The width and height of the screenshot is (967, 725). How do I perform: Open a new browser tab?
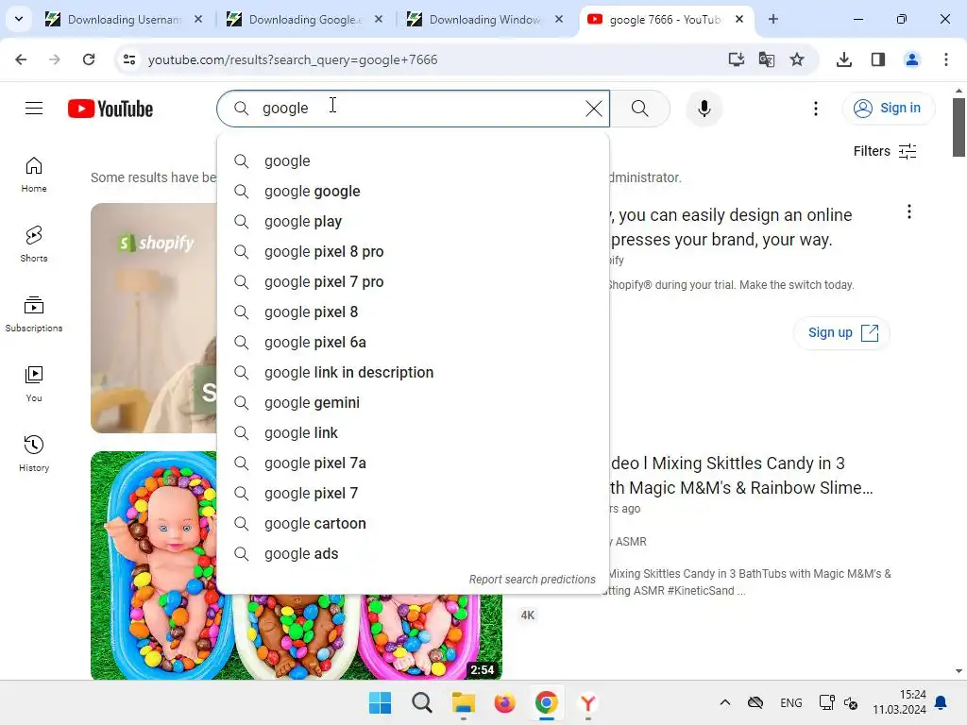[x=772, y=19]
